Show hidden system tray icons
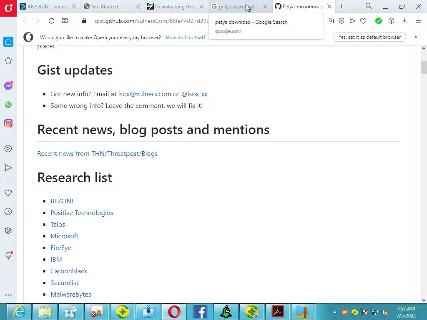Viewport: 427px width, 320px height. pos(334,312)
